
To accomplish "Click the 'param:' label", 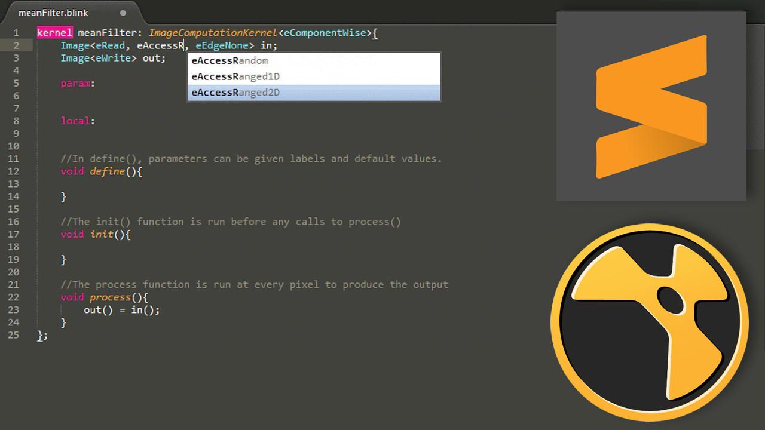I will click(x=78, y=84).
